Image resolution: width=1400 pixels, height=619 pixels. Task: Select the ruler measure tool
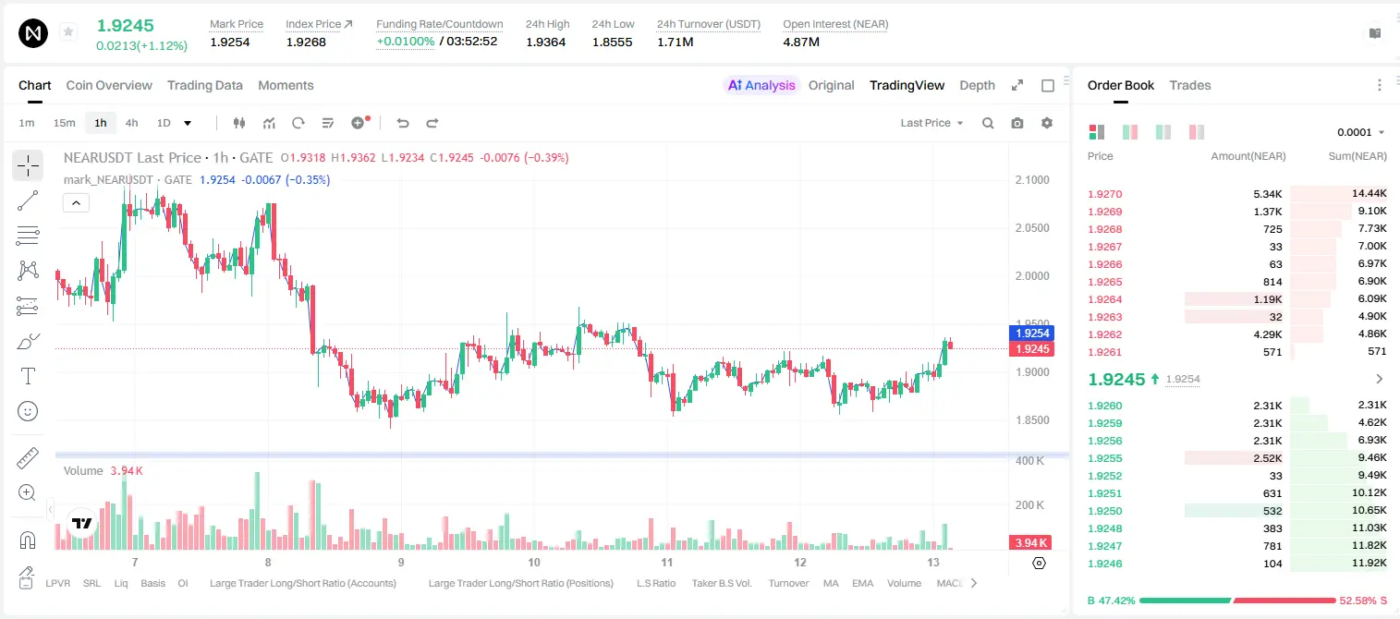(28, 458)
